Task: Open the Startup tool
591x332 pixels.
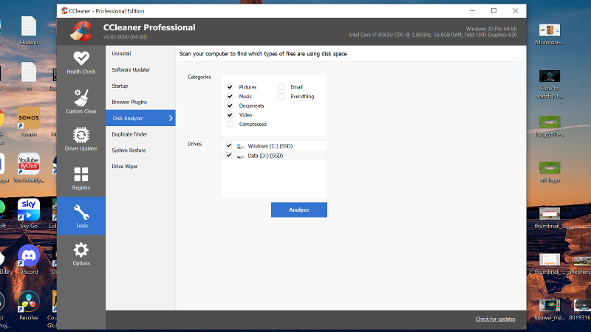Action: pos(140,86)
